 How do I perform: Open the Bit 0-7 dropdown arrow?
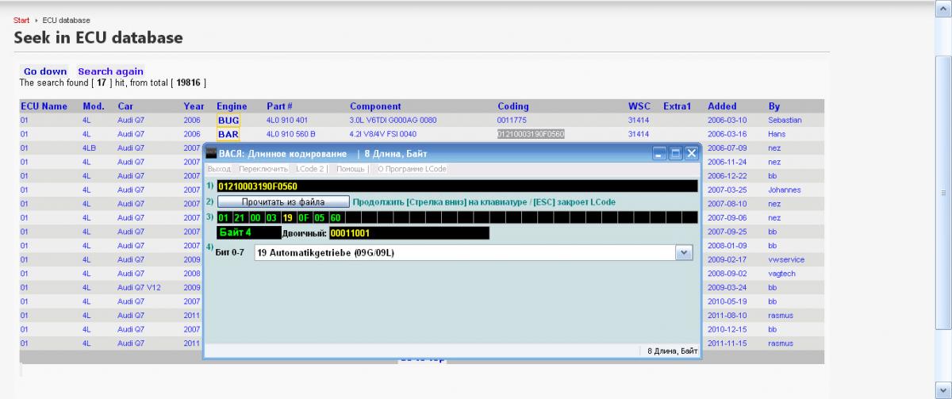685,252
